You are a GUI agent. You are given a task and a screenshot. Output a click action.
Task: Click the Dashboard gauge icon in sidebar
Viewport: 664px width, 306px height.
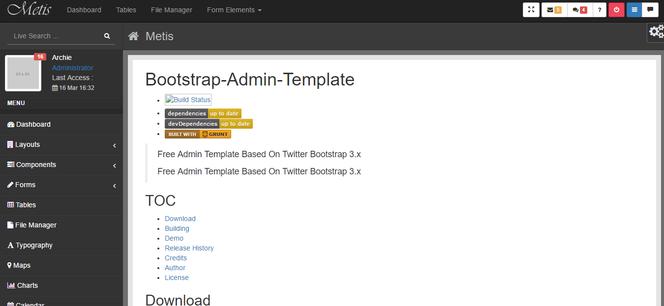11,125
